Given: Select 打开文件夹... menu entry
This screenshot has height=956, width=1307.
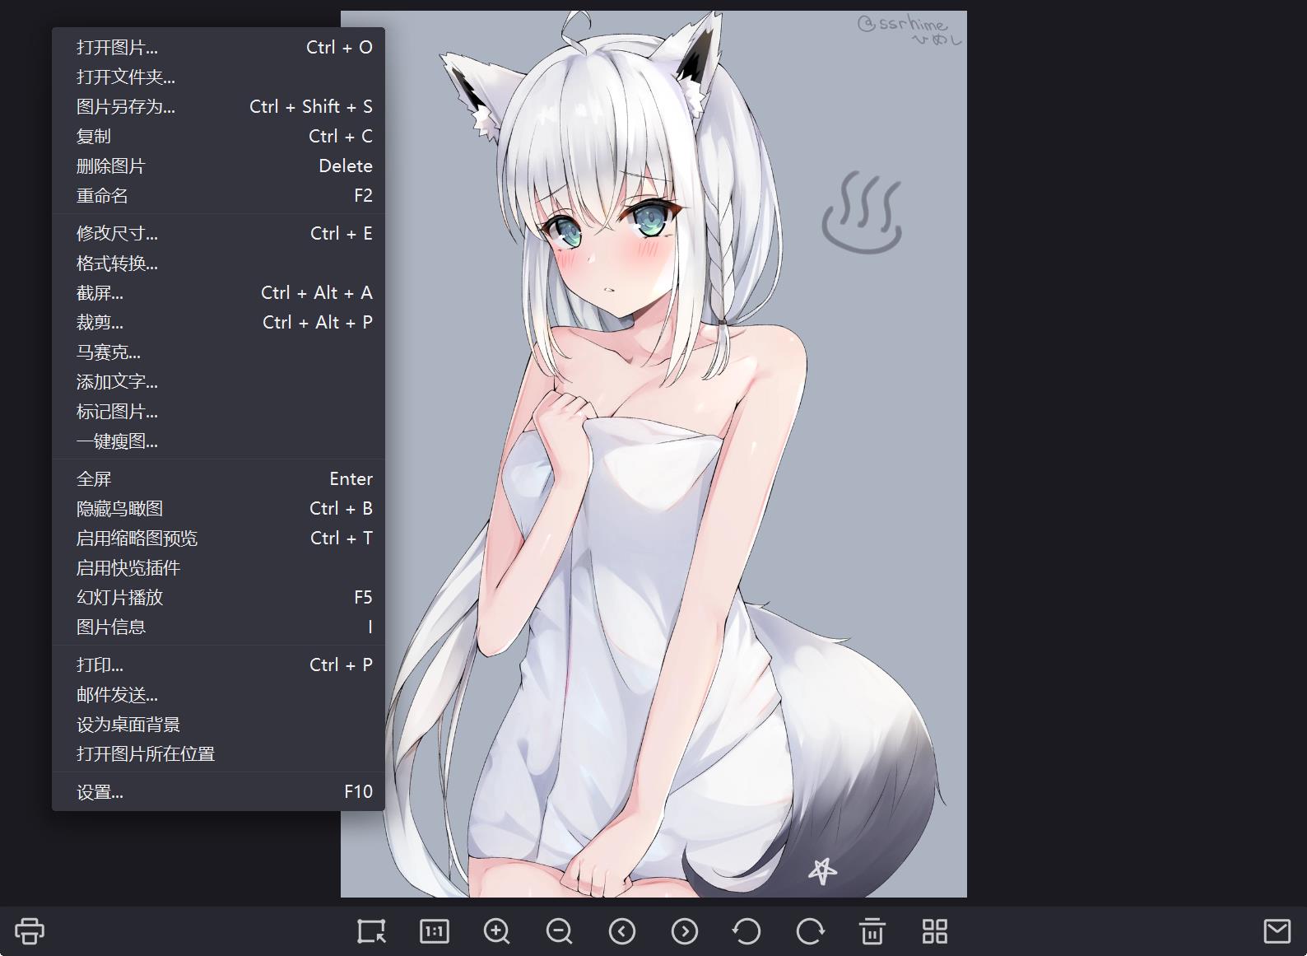Looking at the screenshot, I should pos(218,77).
